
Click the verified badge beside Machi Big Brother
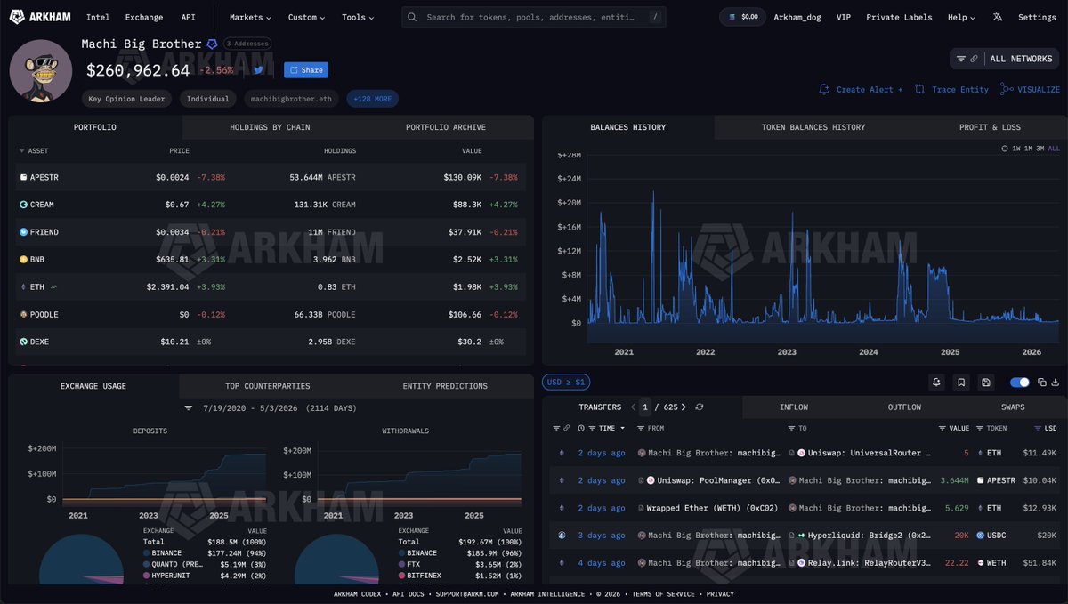pos(212,44)
